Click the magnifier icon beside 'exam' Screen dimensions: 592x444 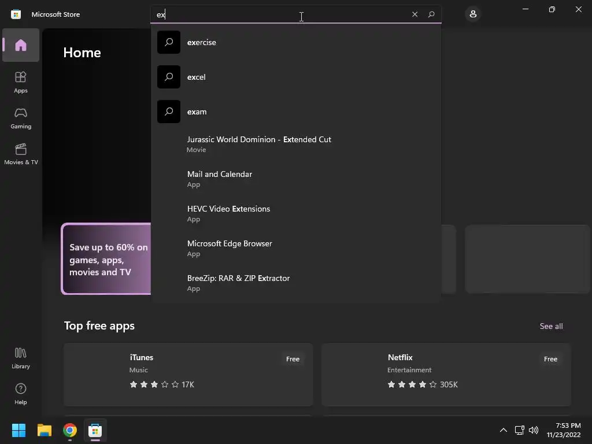[169, 112]
